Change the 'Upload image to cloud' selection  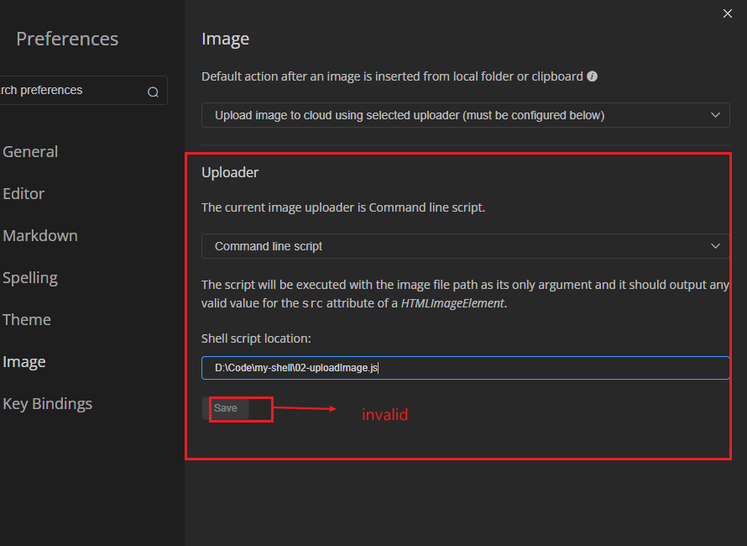click(466, 115)
